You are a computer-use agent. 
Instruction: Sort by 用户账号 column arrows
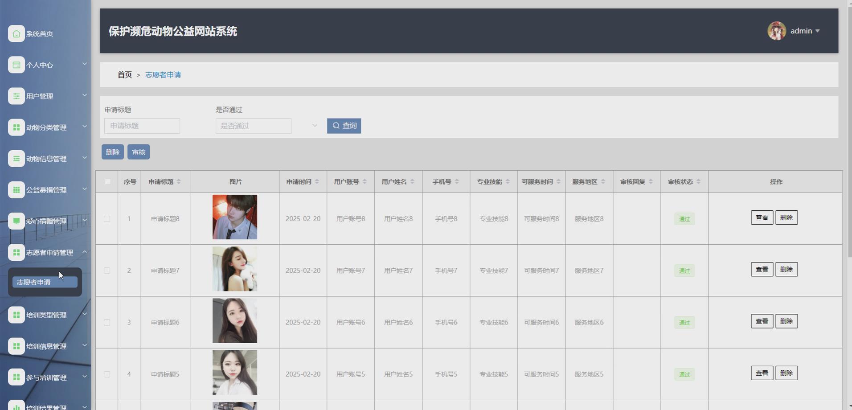pyautogui.click(x=365, y=181)
